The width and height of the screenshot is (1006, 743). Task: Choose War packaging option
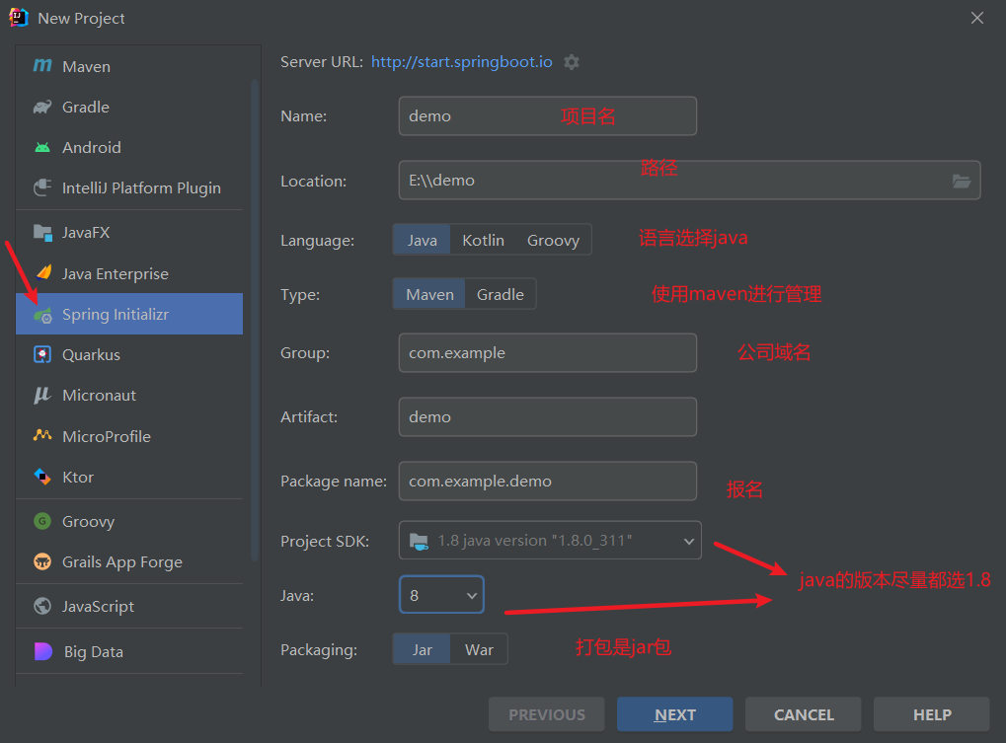(x=479, y=649)
